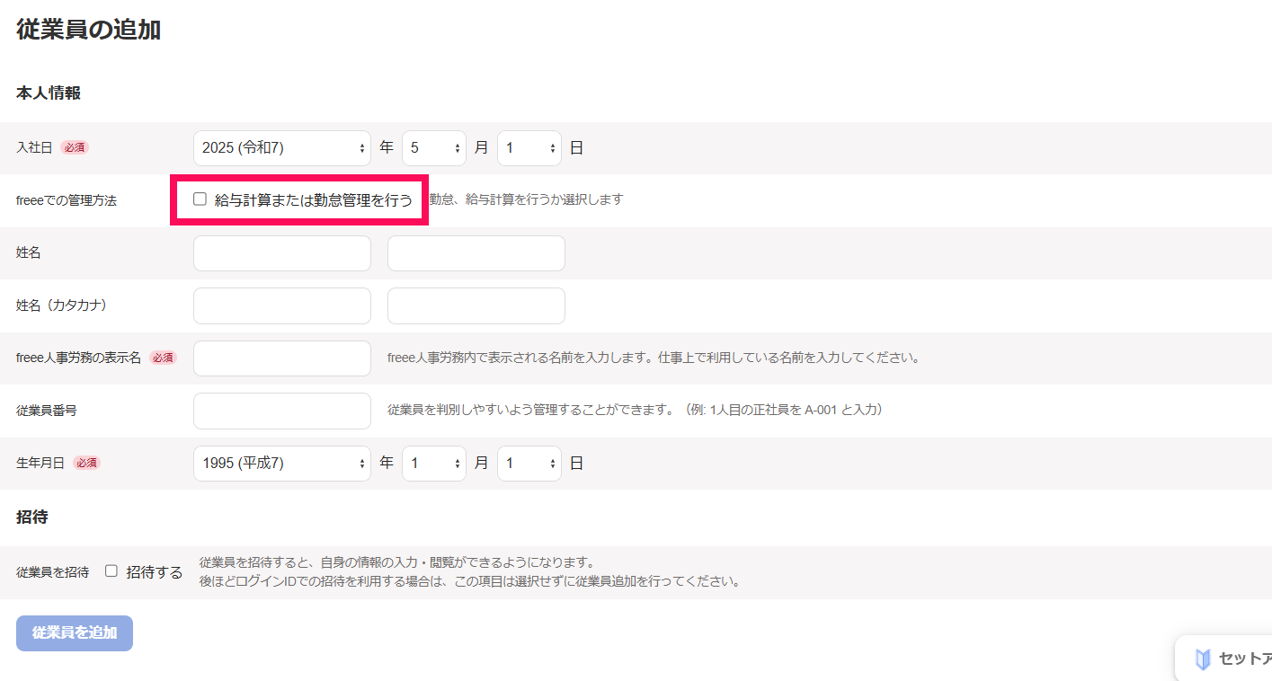Open the 生年月日 year dropdown
This screenshot has width=1272, height=681.
[x=282, y=464]
